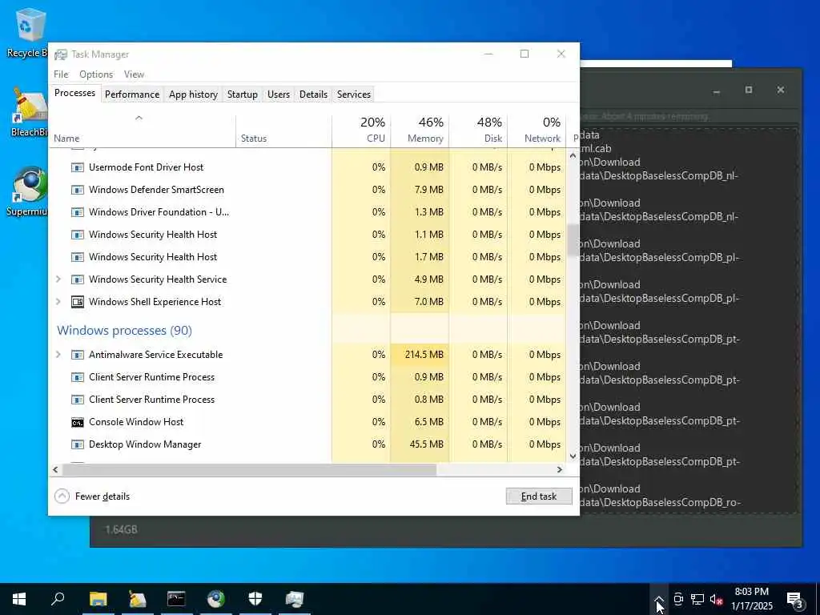Switch to the Users tab
Image resolution: width=820 pixels, height=615 pixels.
tap(278, 94)
